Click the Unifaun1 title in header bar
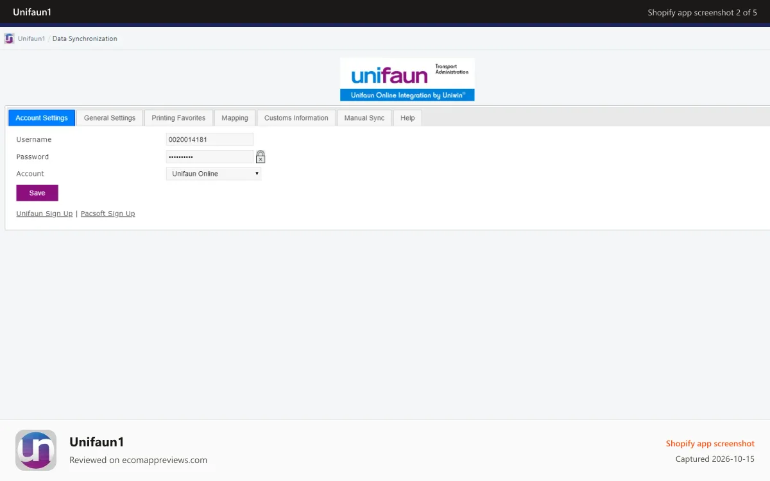The image size is (770, 481). 32,12
